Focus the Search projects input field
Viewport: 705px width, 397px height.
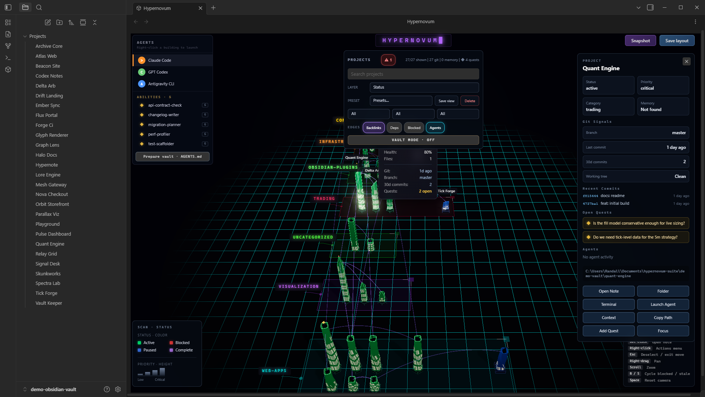click(x=413, y=74)
